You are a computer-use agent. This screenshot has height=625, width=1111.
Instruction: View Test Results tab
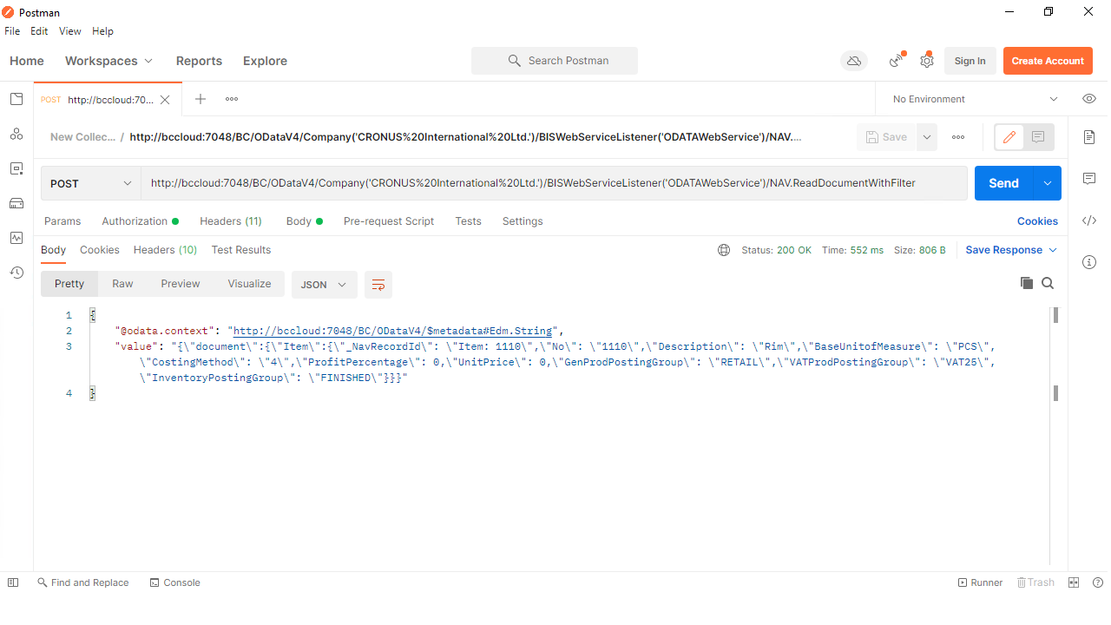pos(241,250)
